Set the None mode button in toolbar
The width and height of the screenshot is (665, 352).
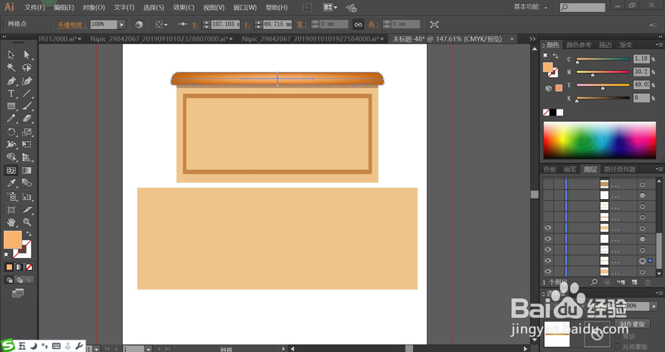(29, 267)
